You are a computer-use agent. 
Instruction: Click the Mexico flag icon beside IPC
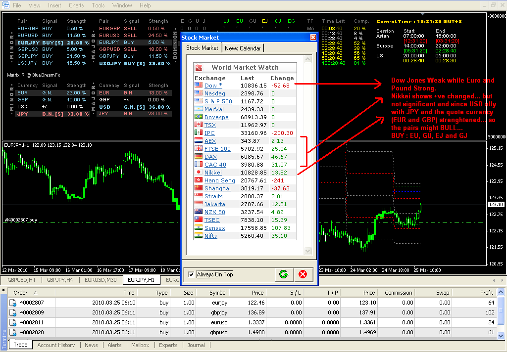click(199, 132)
